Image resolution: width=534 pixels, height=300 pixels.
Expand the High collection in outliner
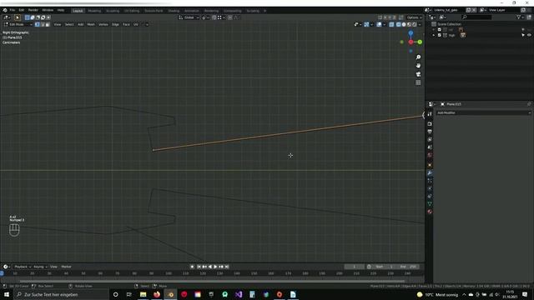pyautogui.click(x=434, y=35)
